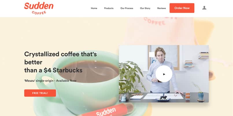Visit the Our Story page
The width and height of the screenshot is (233, 116).
[x=145, y=8]
